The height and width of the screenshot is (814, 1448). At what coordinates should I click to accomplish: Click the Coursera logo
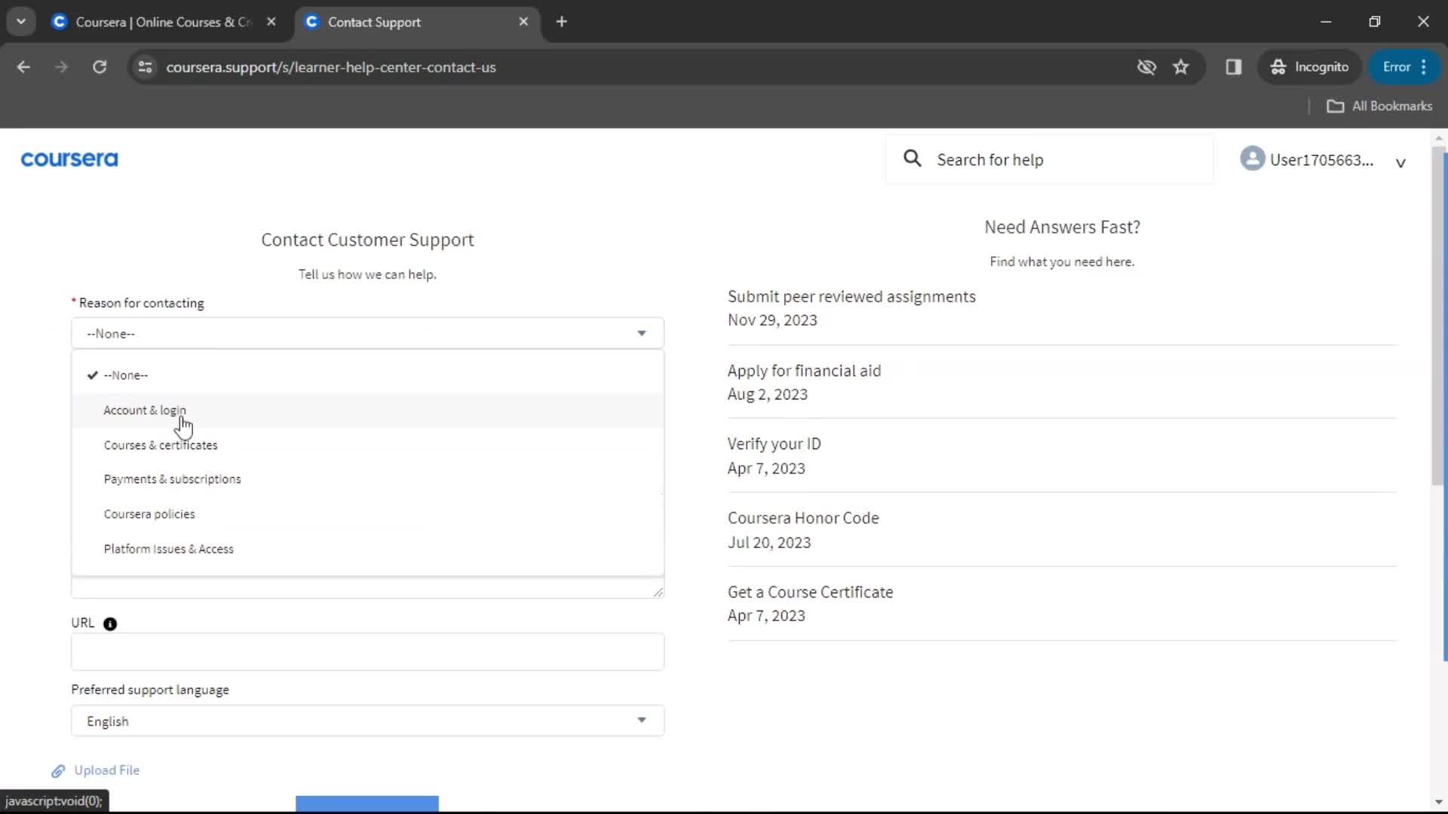coord(69,159)
